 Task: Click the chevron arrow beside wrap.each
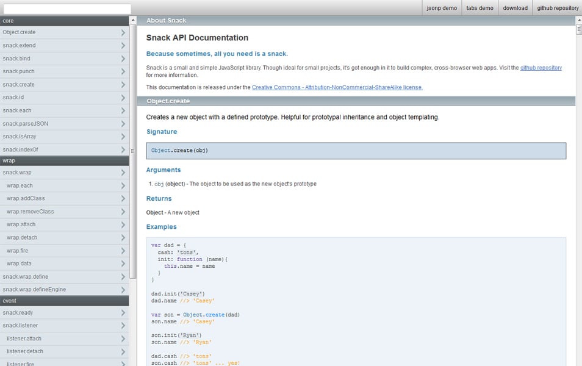point(123,185)
